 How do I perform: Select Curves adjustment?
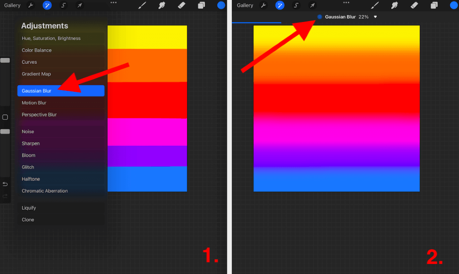[61, 62]
